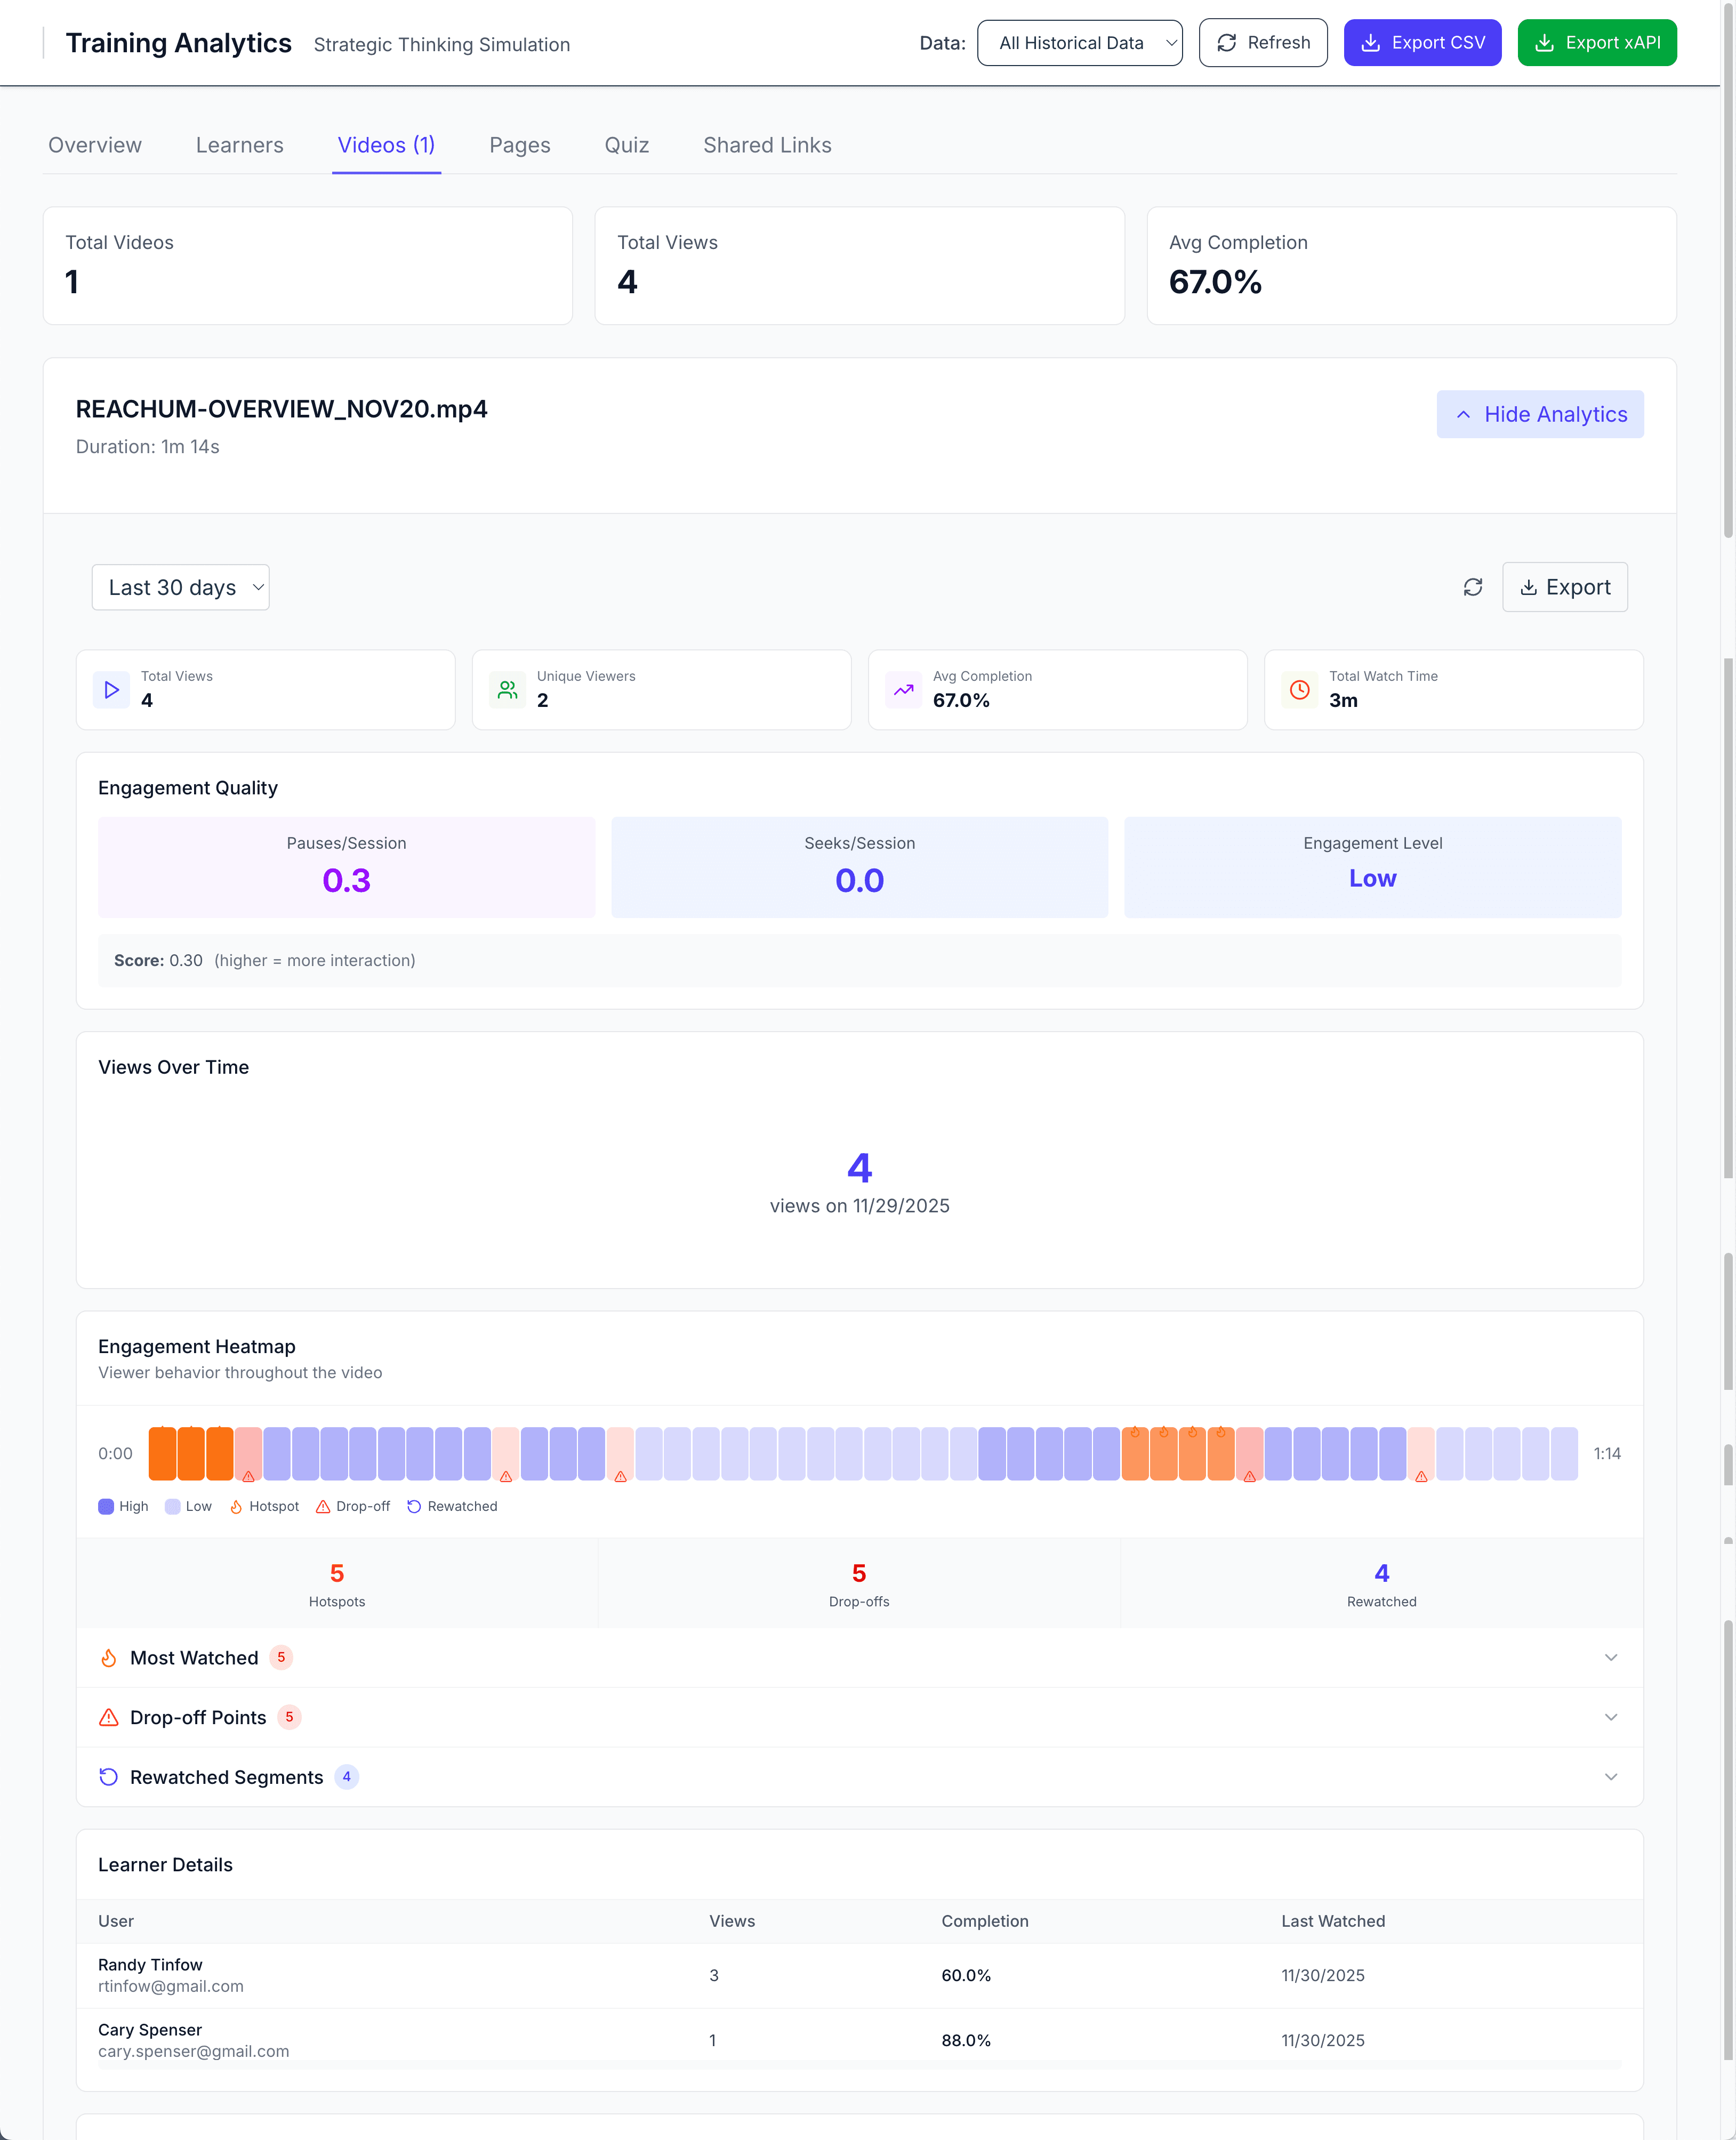1736x2140 pixels.
Task: Click the Drop-off Points warning triangle icon
Action: tap(109, 1718)
